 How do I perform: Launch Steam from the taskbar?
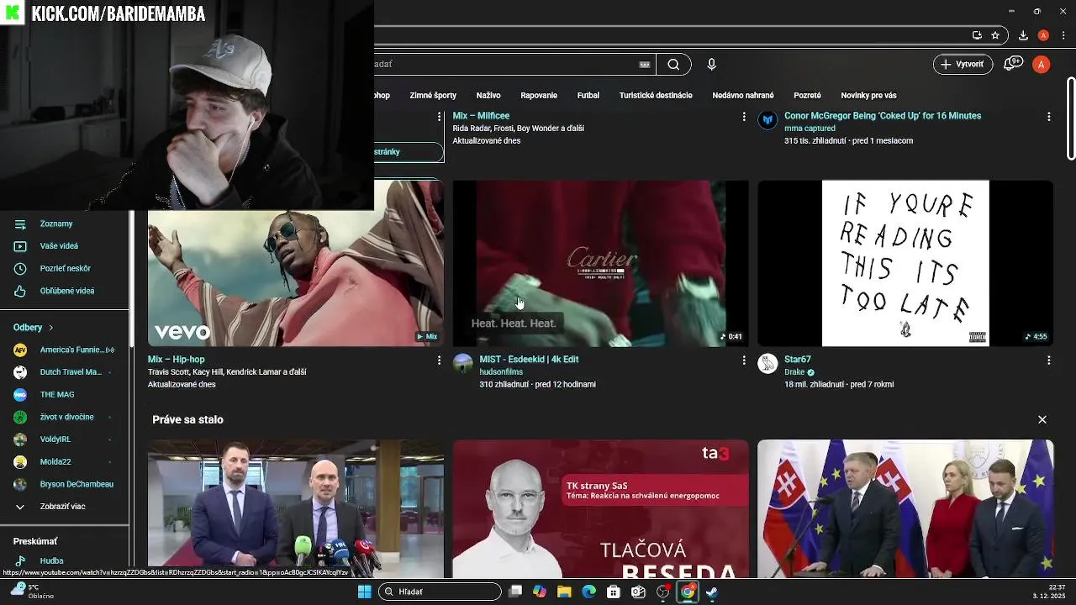(712, 592)
